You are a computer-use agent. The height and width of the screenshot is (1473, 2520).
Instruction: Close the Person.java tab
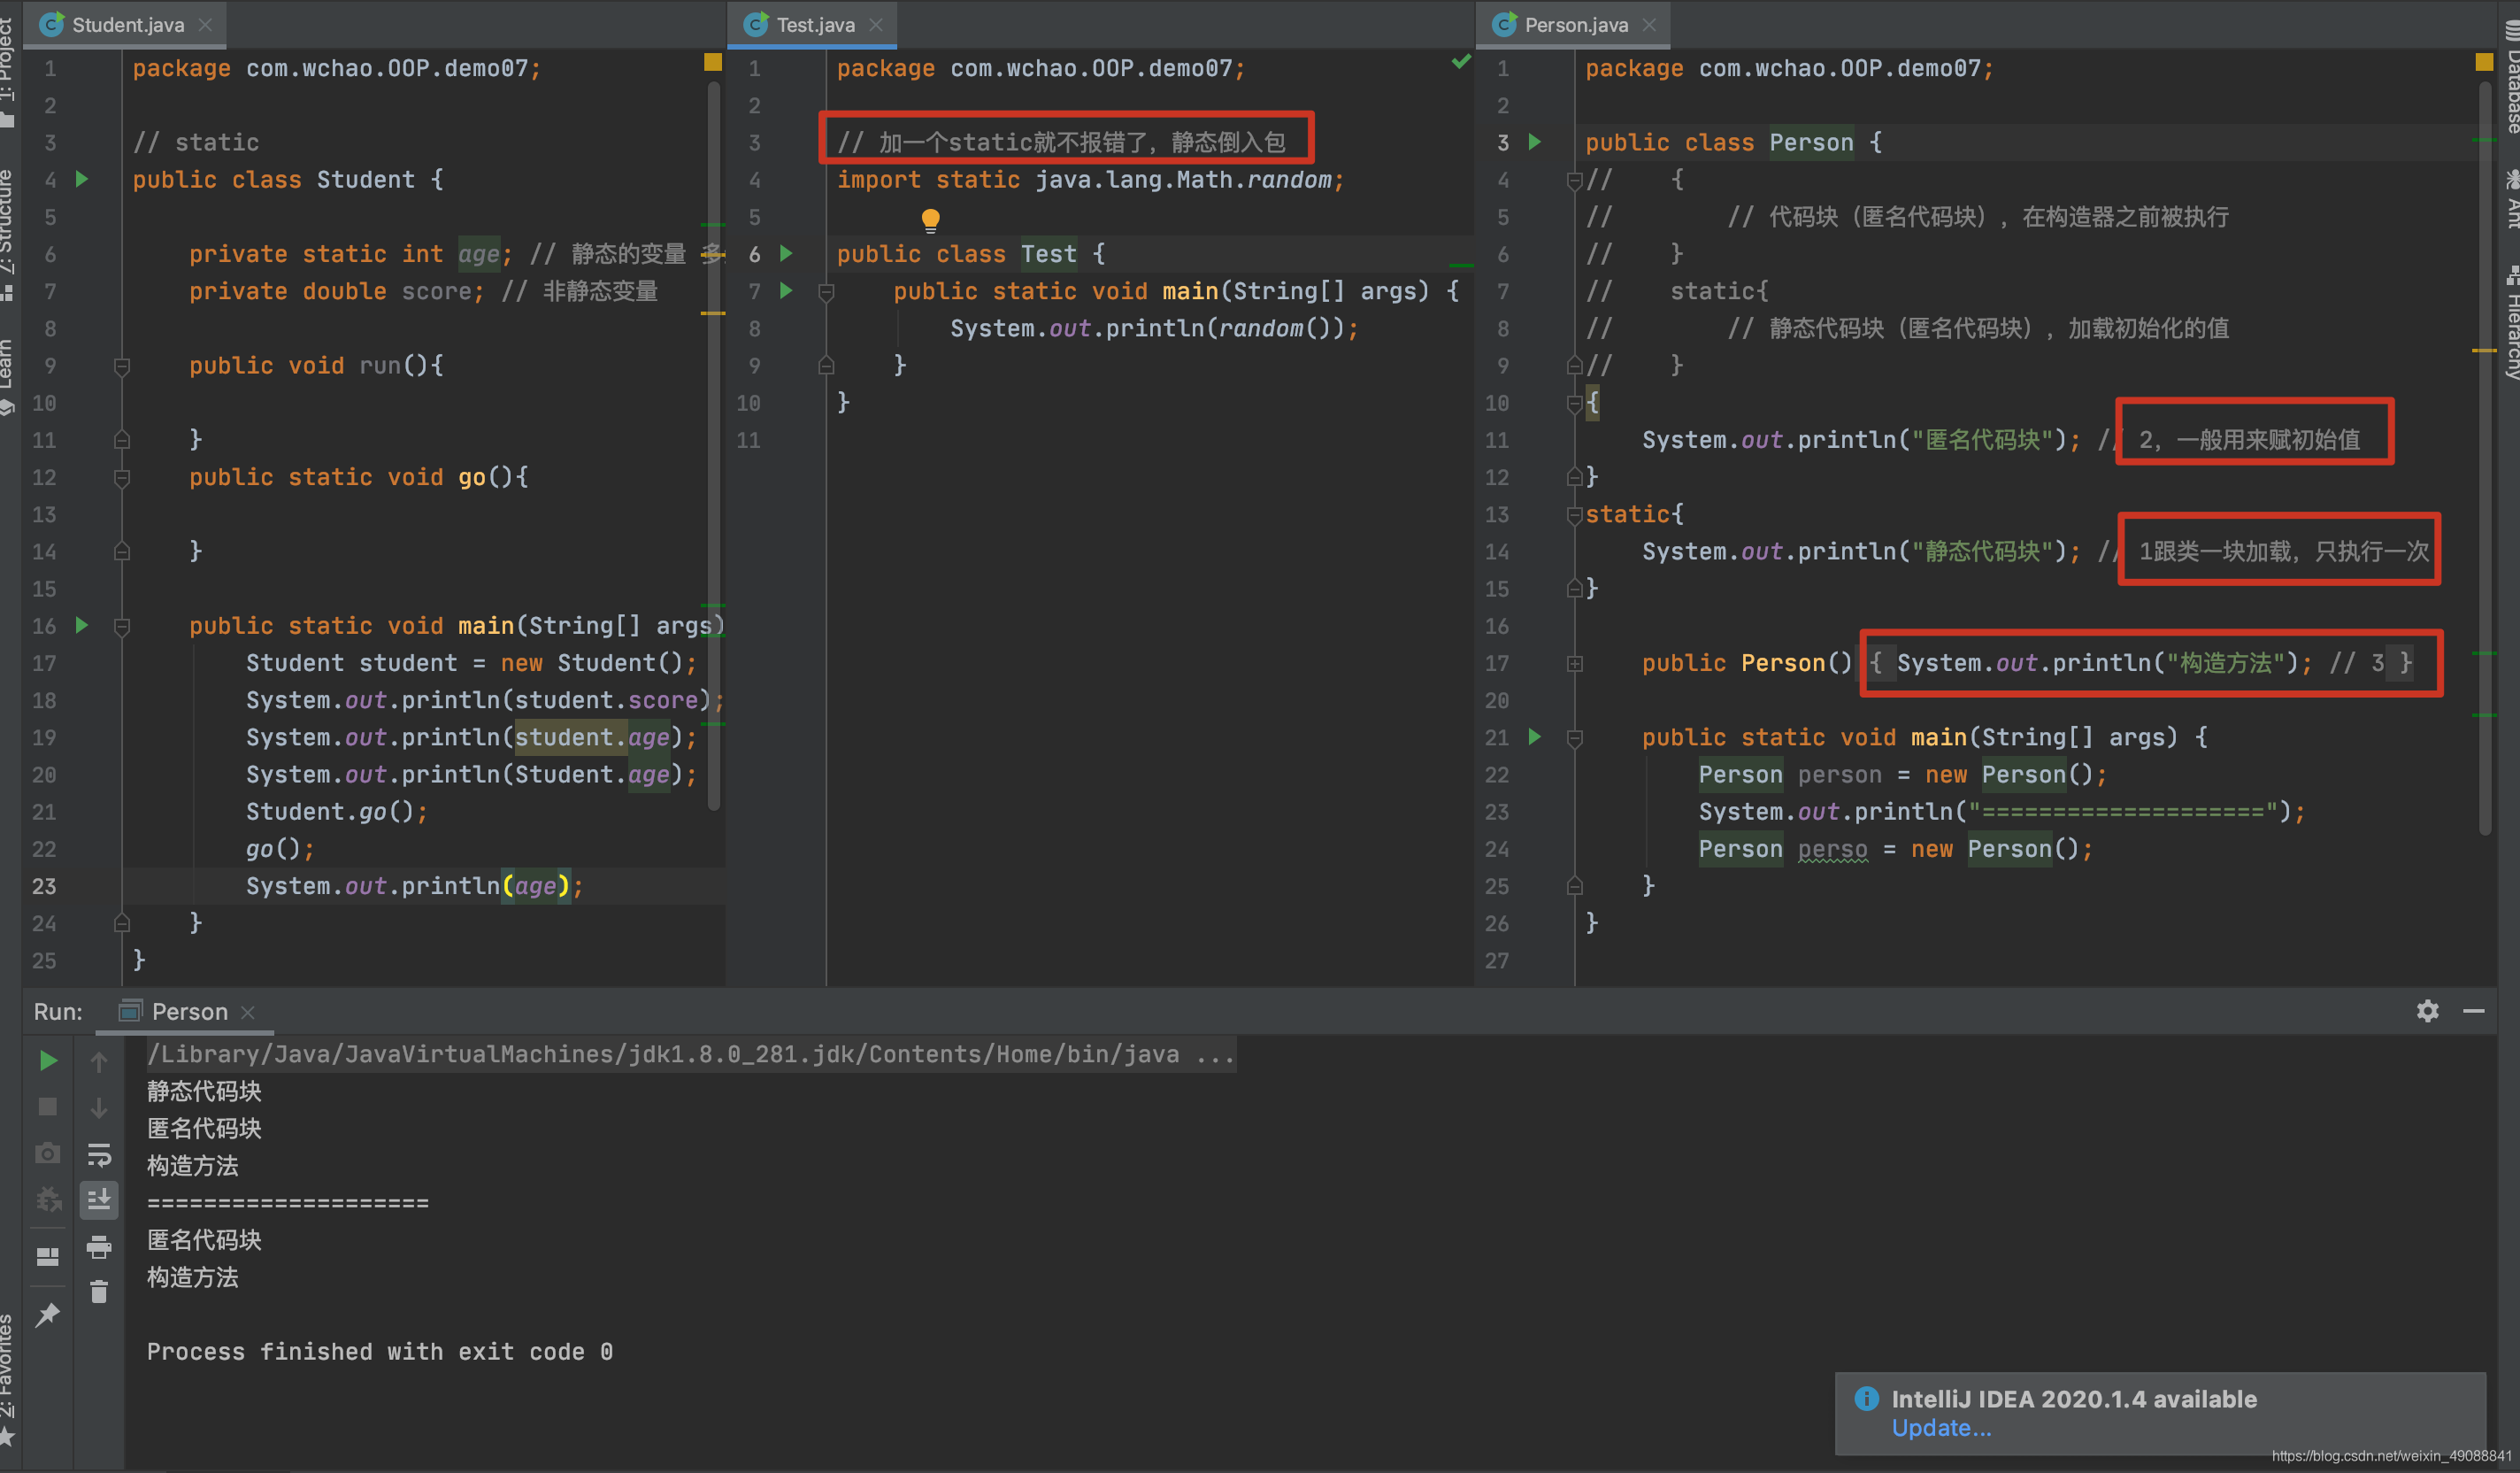(x=1649, y=25)
